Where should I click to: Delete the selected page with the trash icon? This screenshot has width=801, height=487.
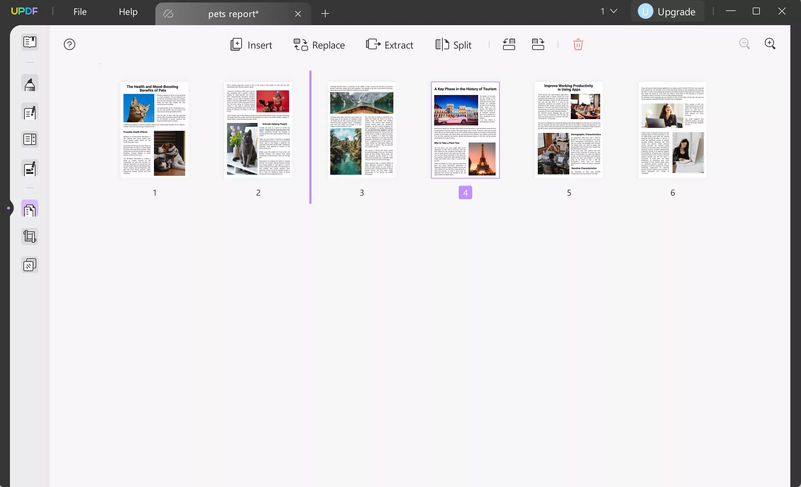coord(578,44)
